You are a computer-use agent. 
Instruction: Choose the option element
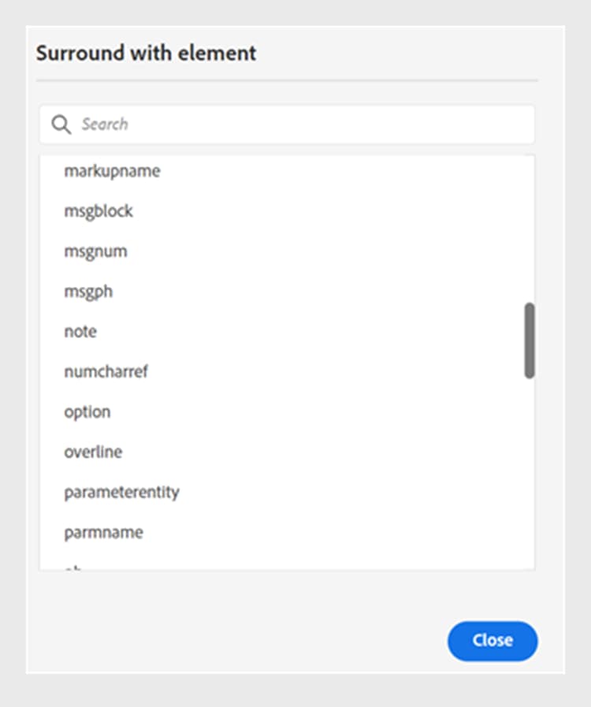click(x=87, y=411)
